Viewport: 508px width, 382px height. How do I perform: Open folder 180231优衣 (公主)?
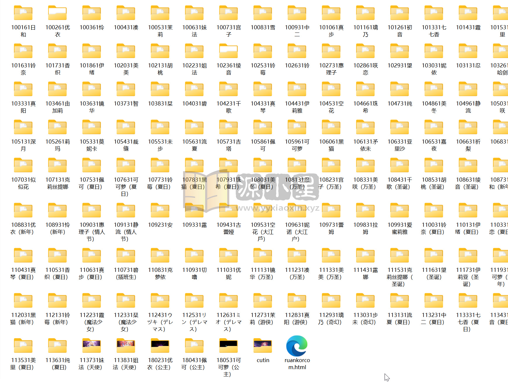(x=160, y=346)
